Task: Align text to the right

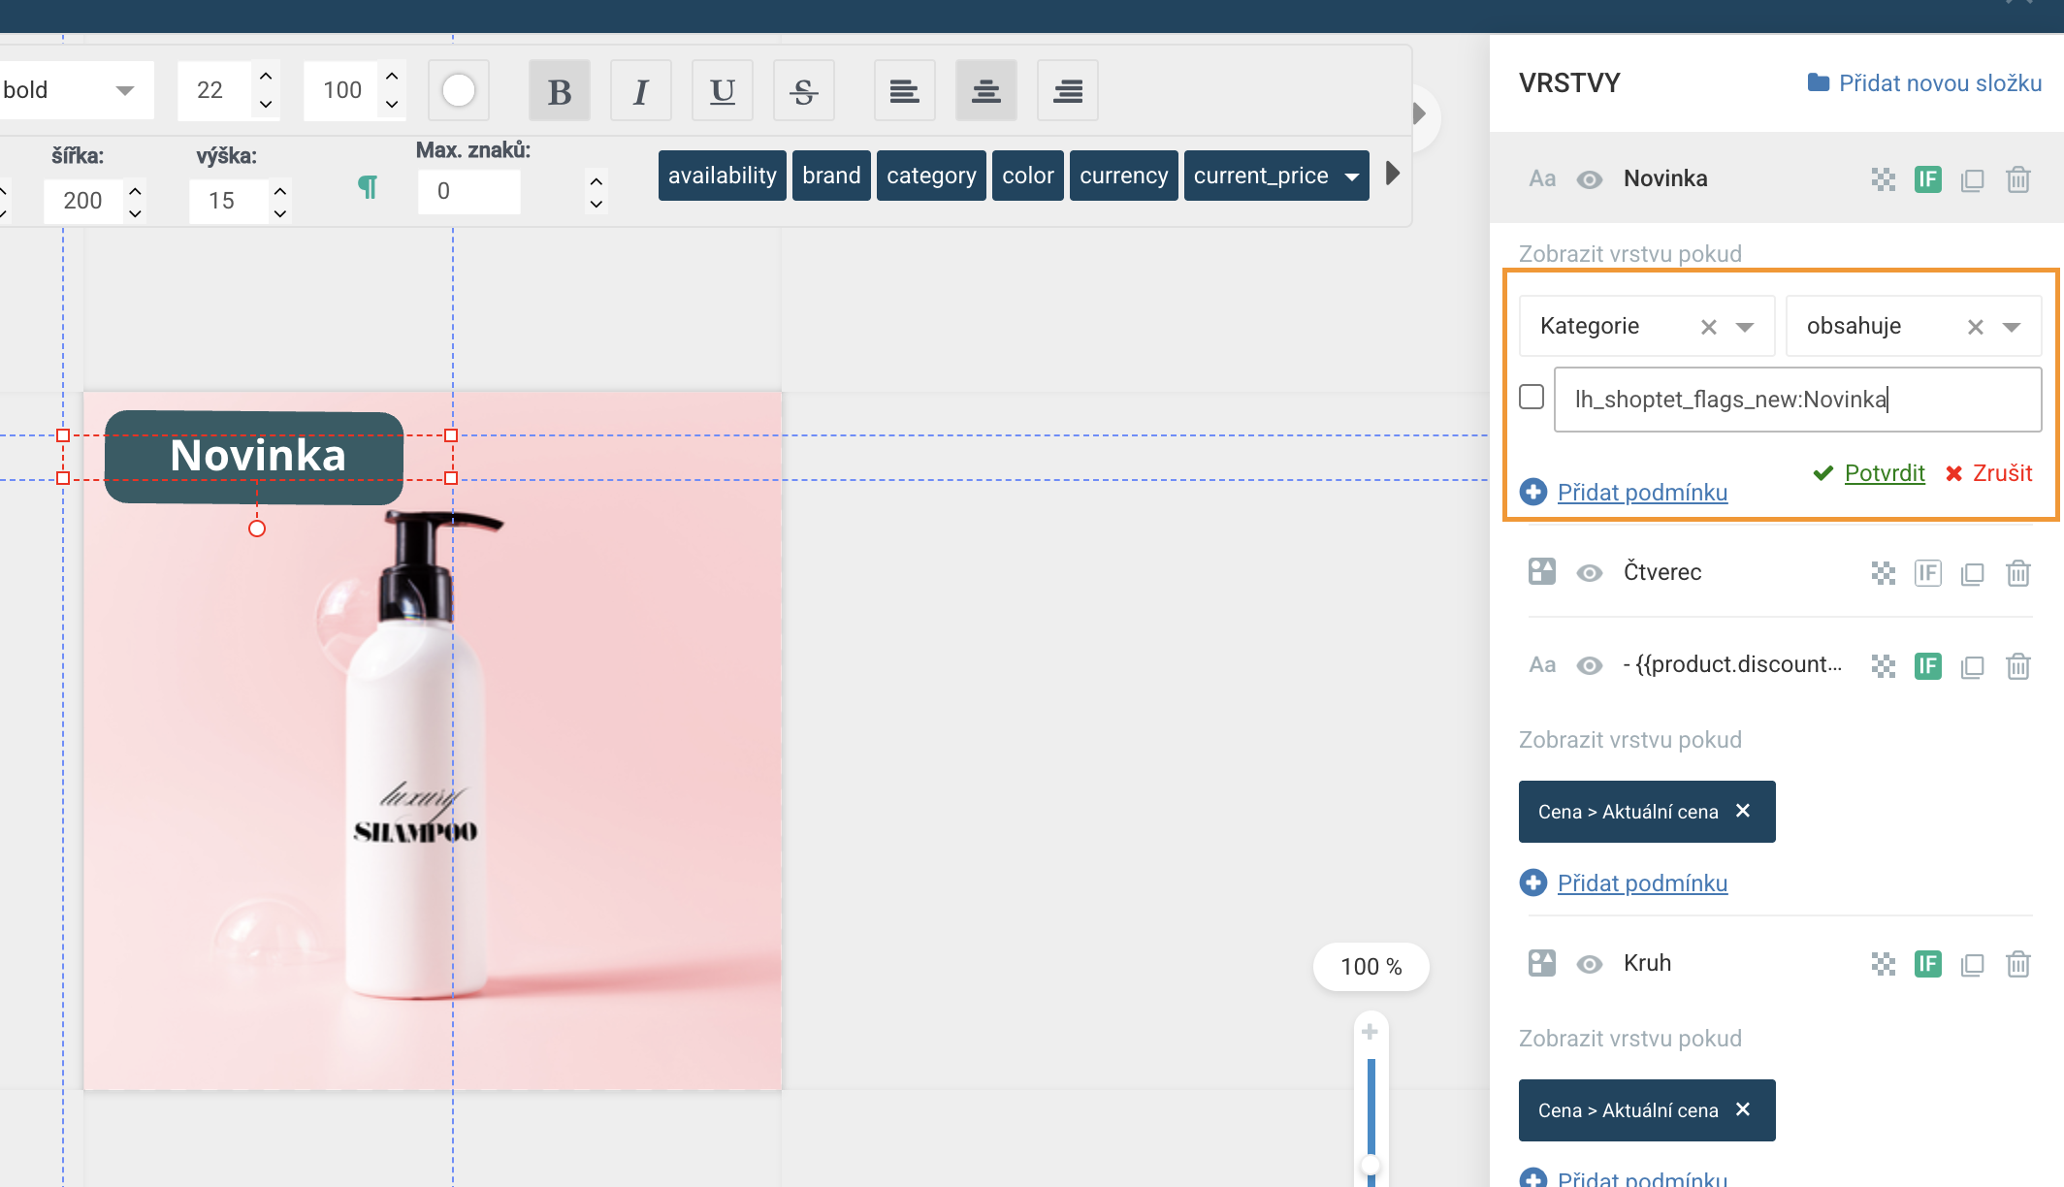Action: (1067, 91)
